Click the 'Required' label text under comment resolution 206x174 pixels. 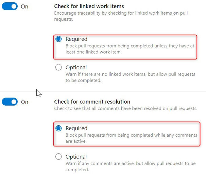point(76,128)
